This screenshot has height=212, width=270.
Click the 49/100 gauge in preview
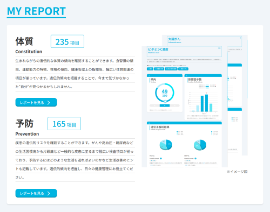(x=165, y=93)
